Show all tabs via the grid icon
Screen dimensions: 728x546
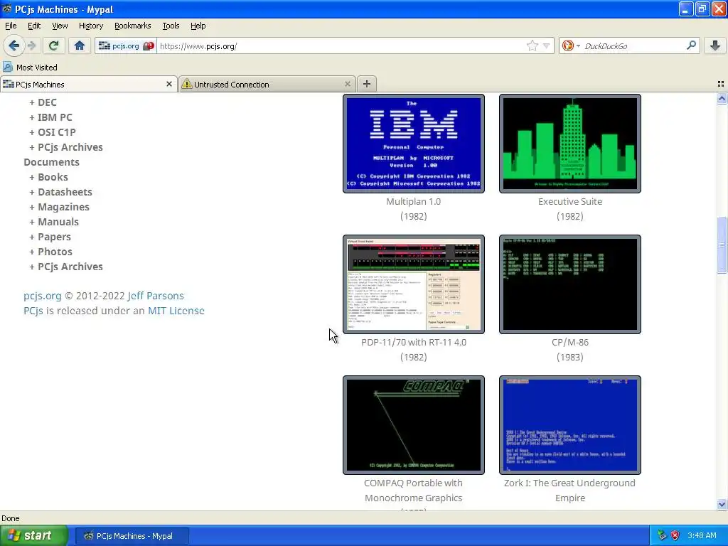(721, 84)
